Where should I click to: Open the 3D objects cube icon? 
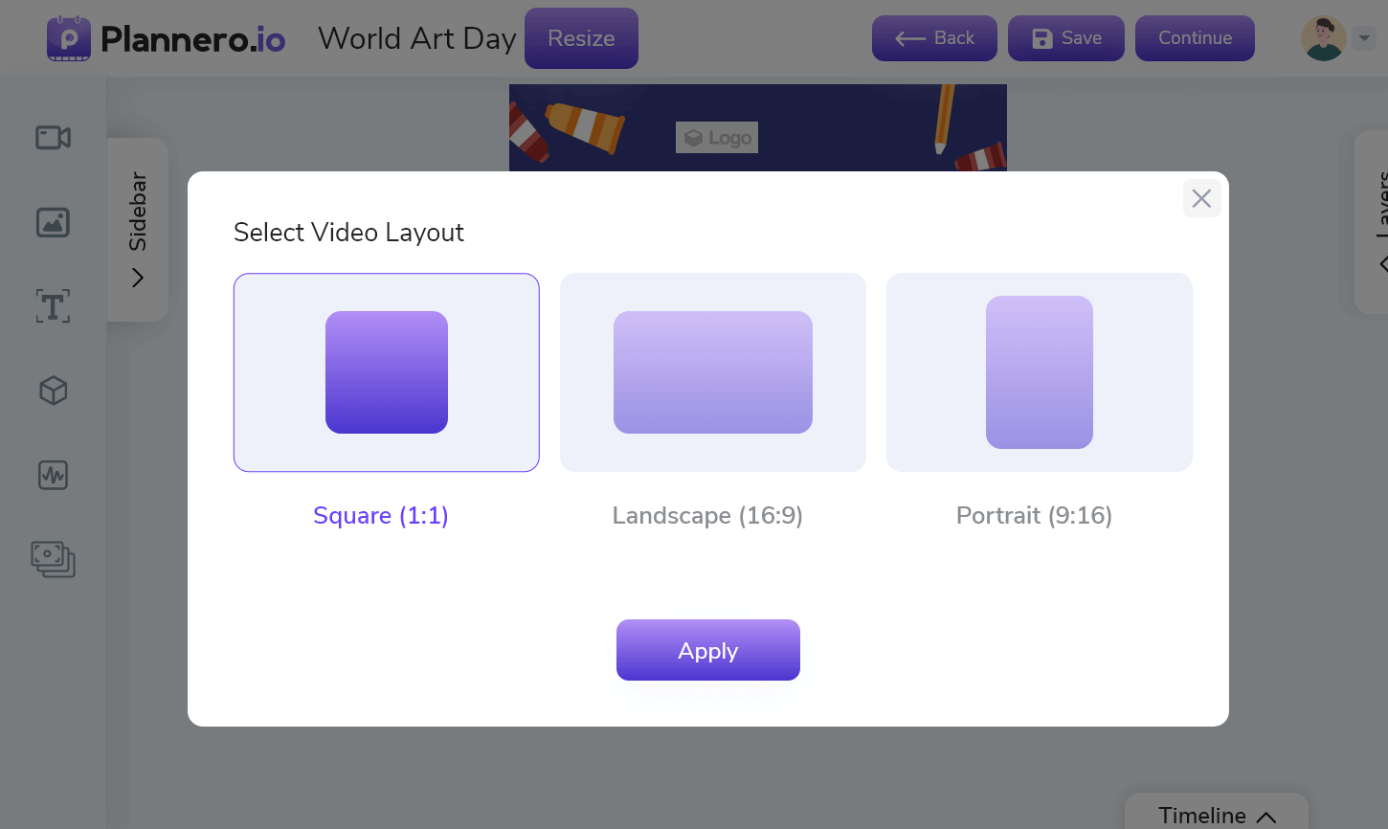click(53, 391)
